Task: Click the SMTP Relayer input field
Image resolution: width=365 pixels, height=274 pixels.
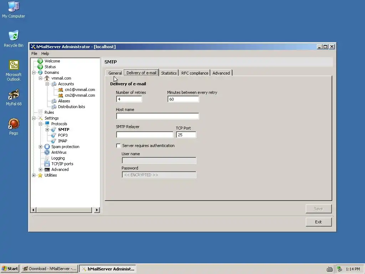Action: pos(145,135)
